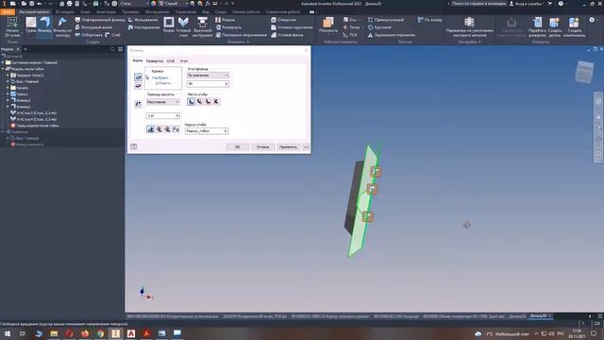Screen dimensions: 604x340
Task: Choose the fourth bend position option
Action: click(x=216, y=101)
